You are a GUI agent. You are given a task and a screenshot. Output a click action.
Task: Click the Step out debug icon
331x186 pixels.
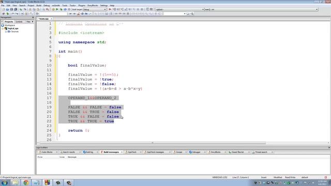click(126, 9)
